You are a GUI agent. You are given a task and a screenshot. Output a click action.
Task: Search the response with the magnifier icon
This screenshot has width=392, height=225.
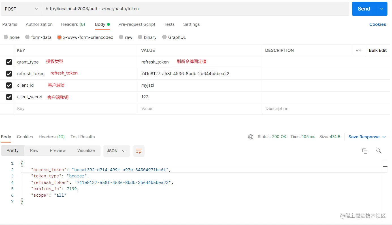tap(379, 151)
